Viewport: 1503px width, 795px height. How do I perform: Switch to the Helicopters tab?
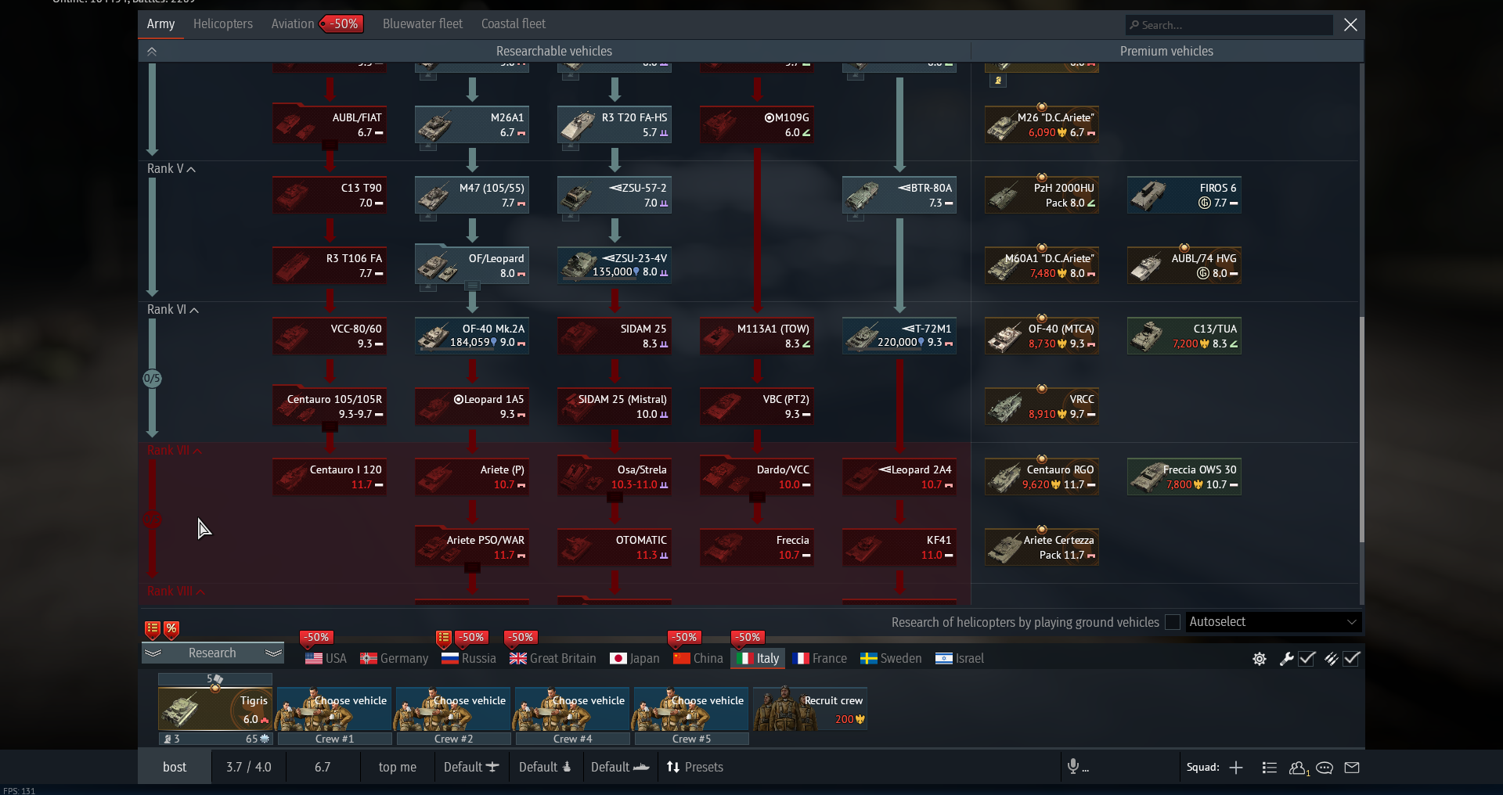223,24
